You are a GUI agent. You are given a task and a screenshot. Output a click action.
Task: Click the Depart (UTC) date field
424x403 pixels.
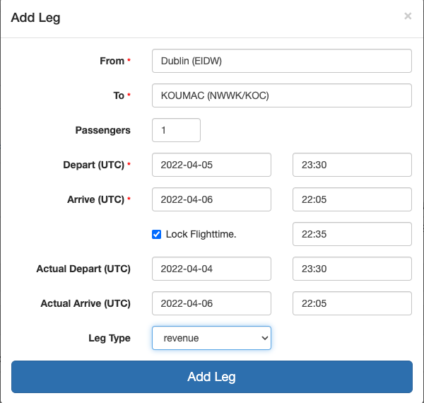(x=211, y=165)
